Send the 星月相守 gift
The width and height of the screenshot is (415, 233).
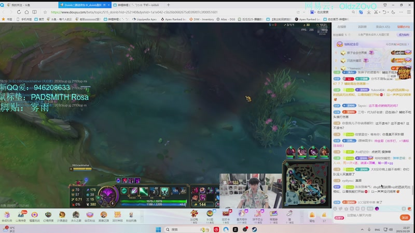(x=241, y=216)
